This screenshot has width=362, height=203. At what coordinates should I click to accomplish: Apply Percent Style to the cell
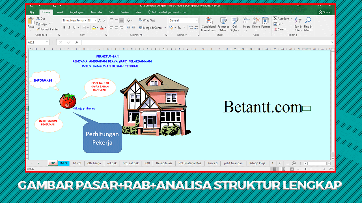179,28
